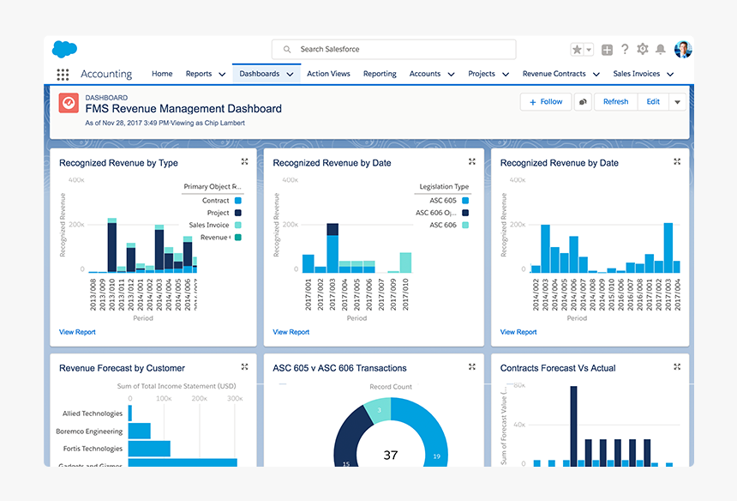
Task: Expand ASC 605 v ASC 606 Transactions chart
Action: 472,366
